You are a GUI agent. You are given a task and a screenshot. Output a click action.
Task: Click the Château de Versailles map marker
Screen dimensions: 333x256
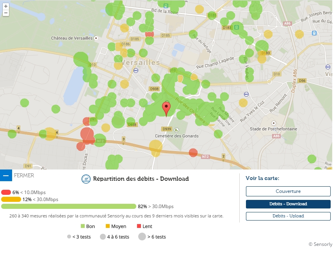point(96,38)
